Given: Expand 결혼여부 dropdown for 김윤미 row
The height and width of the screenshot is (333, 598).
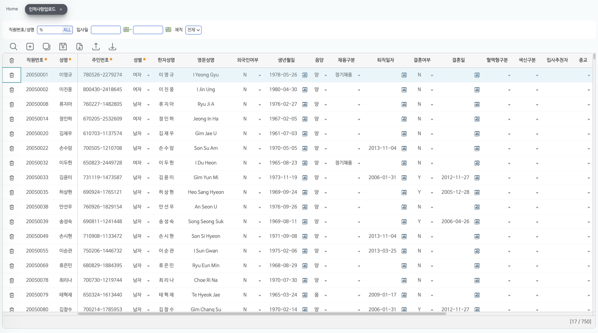Looking at the screenshot, I should (432, 178).
